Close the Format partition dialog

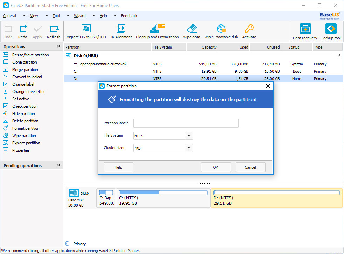[x=268, y=86]
